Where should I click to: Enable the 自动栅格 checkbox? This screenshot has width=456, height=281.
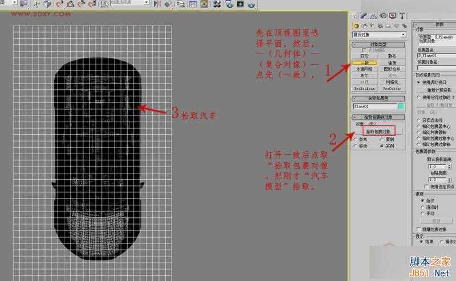[x=364, y=50]
